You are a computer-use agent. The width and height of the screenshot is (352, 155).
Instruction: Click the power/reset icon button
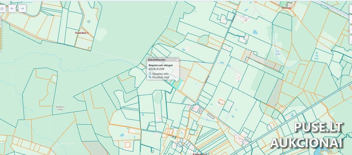pos(2,9)
